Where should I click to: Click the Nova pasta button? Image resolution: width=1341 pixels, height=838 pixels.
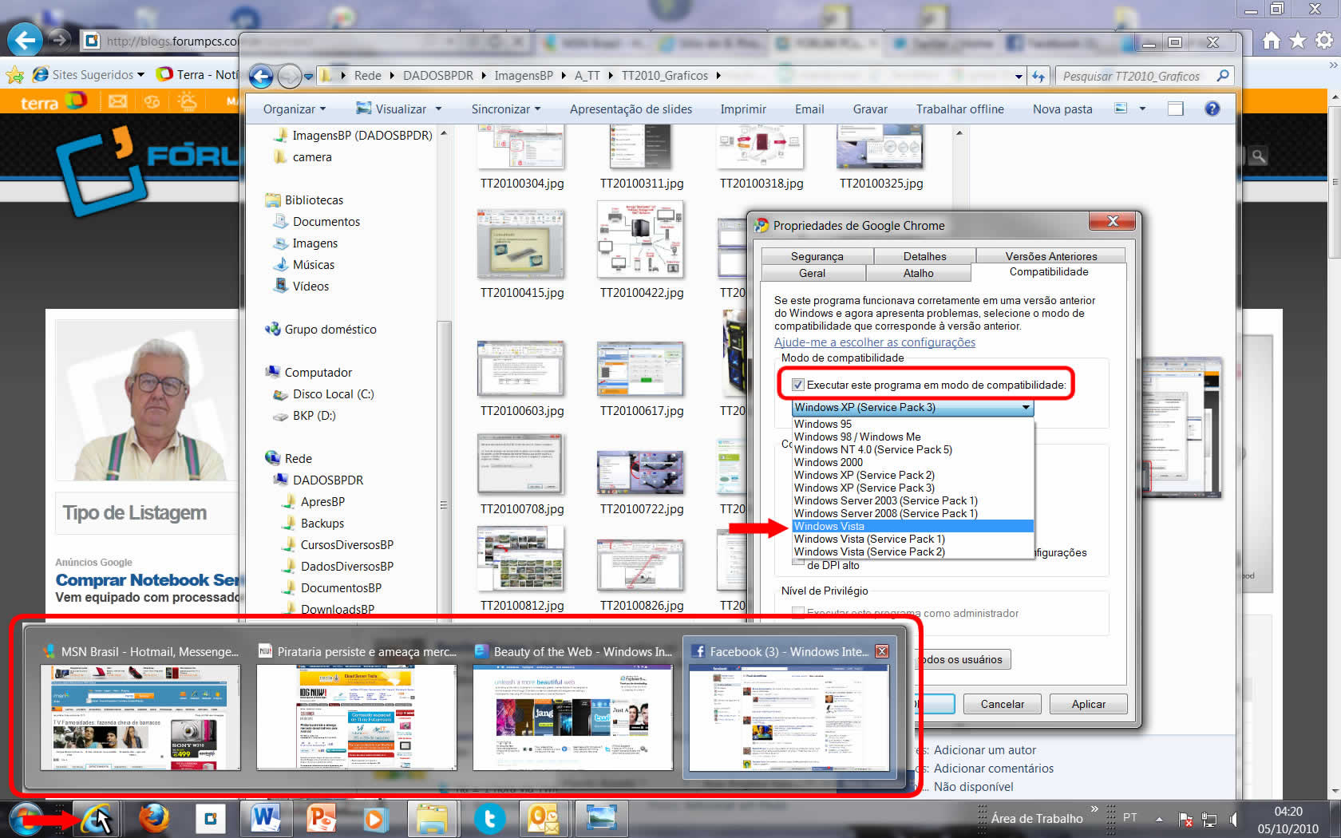[1062, 109]
